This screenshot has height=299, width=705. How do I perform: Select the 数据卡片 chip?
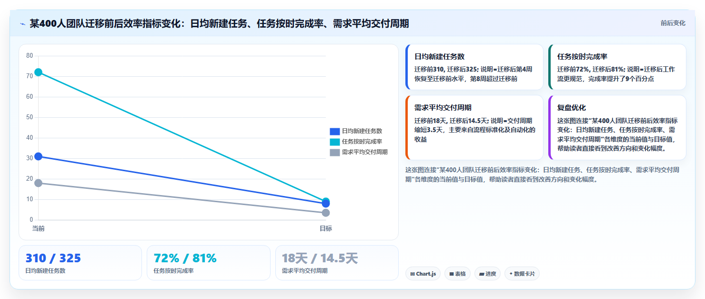click(x=522, y=274)
